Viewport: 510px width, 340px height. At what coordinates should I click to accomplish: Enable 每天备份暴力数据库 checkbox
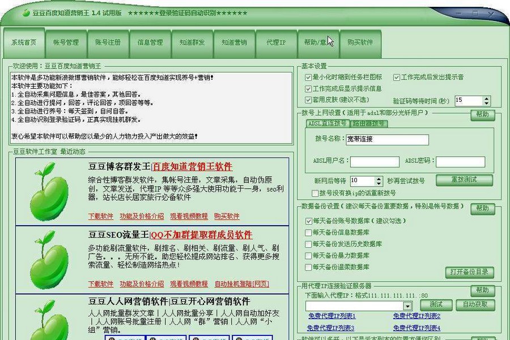308,256
